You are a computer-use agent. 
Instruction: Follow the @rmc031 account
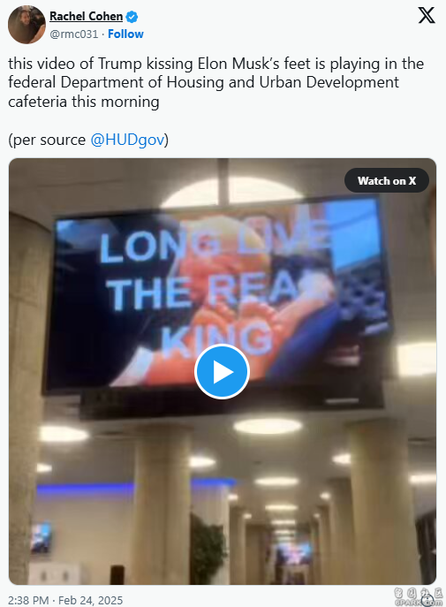[125, 34]
